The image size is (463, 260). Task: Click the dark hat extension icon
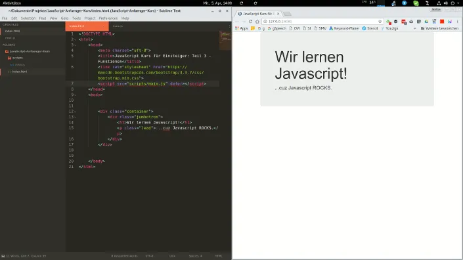tap(395, 22)
